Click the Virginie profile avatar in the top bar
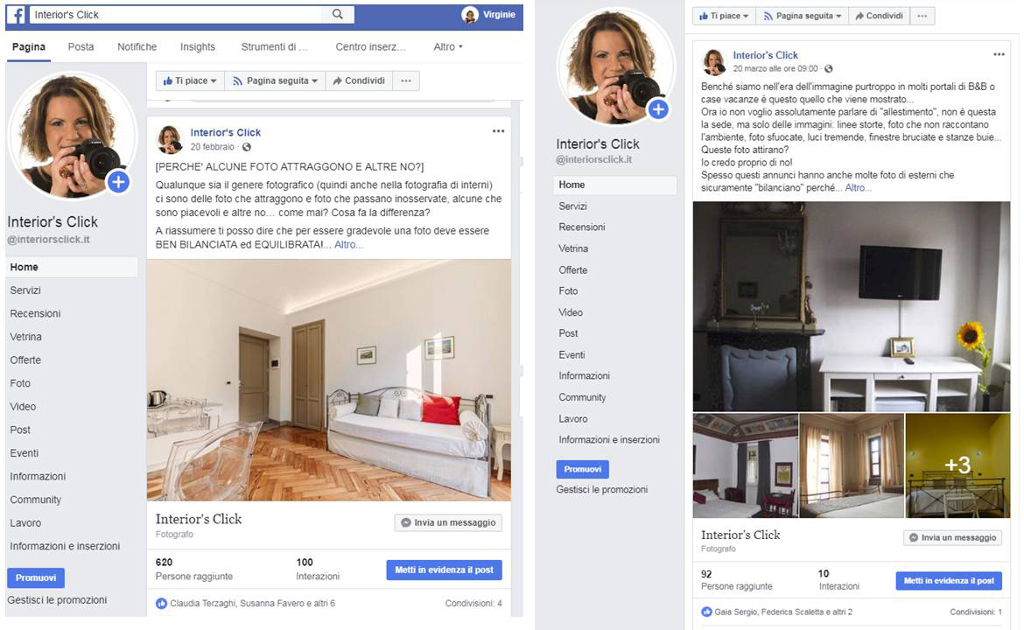 (469, 14)
